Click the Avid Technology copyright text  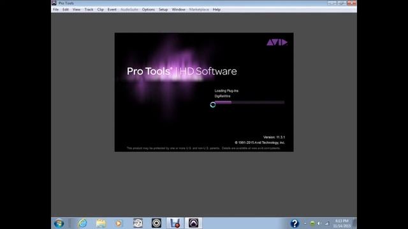259,142
